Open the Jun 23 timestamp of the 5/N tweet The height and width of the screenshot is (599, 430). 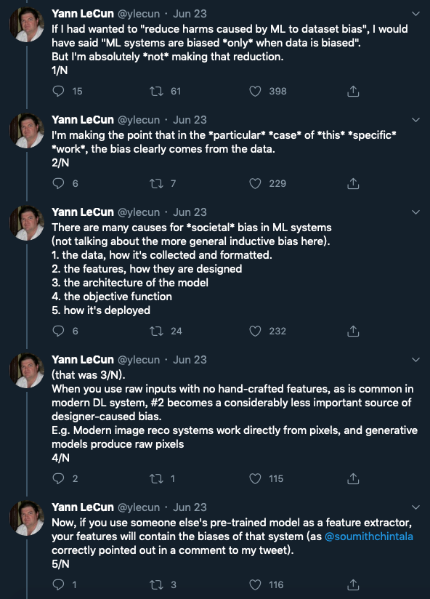(x=190, y=507)
